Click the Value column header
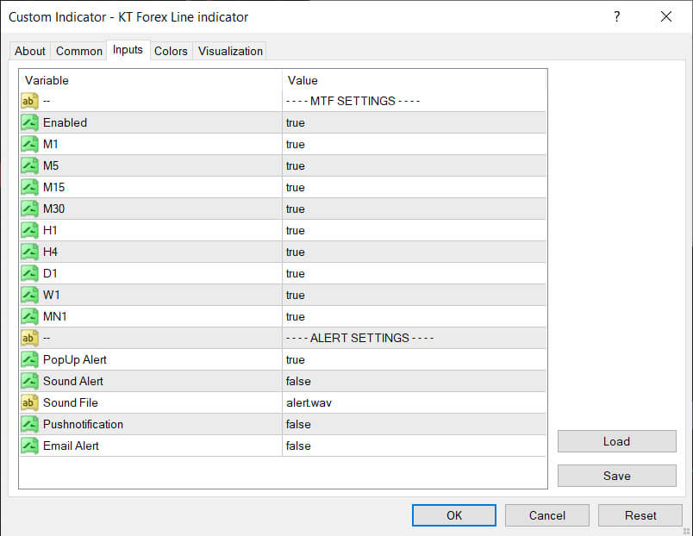The width and height of the screenshot is (693, 536). pos(303,80)
